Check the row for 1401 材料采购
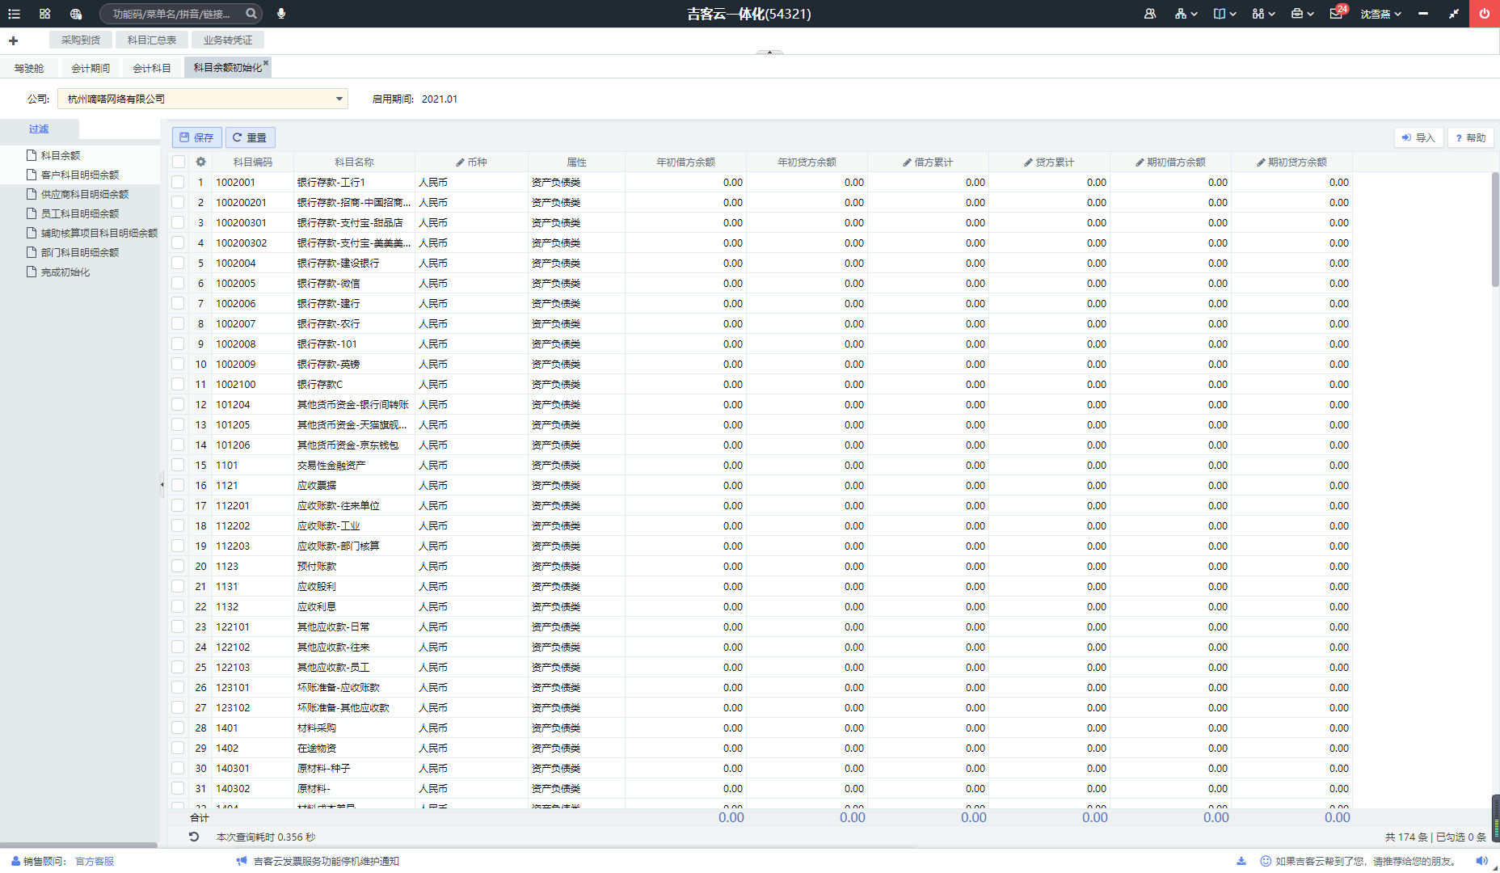1500x873 pixels. click(x=179, y=727)
